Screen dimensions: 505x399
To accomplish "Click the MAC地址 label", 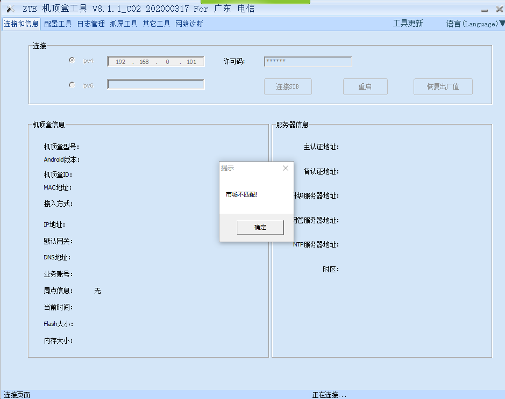I will pos(58,187).
